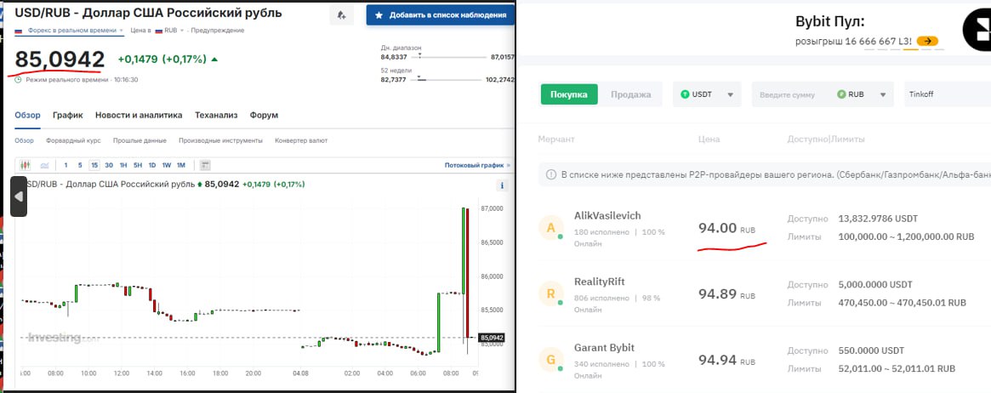
Task: Click AlikVasilevich merchant avatar
Action: (550, 227)
